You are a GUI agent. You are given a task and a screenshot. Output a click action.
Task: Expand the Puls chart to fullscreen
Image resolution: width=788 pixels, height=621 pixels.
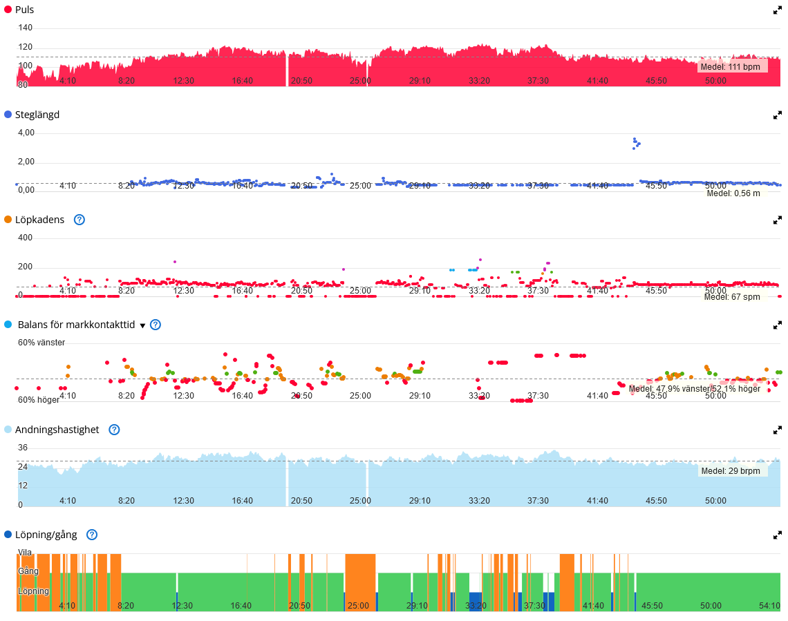(777, 10)
